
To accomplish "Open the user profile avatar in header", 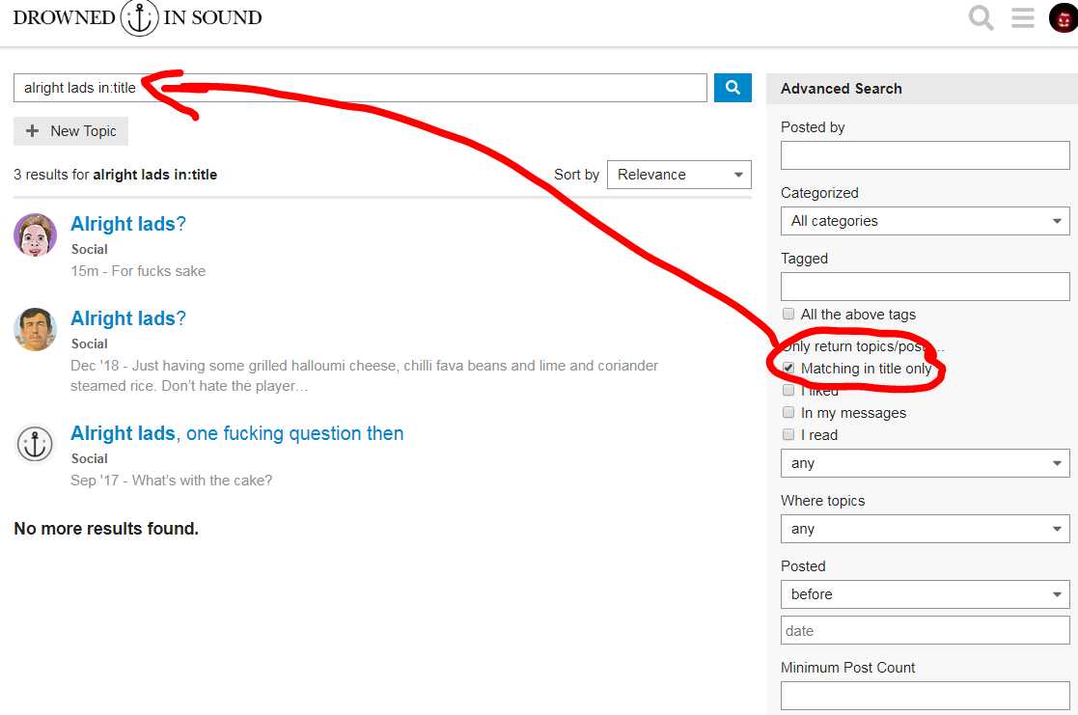I will click(x=1063, y=18).
